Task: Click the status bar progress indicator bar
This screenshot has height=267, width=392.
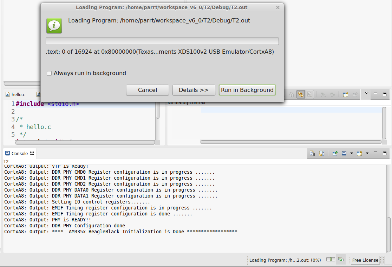Action: [x=331, y=260]
